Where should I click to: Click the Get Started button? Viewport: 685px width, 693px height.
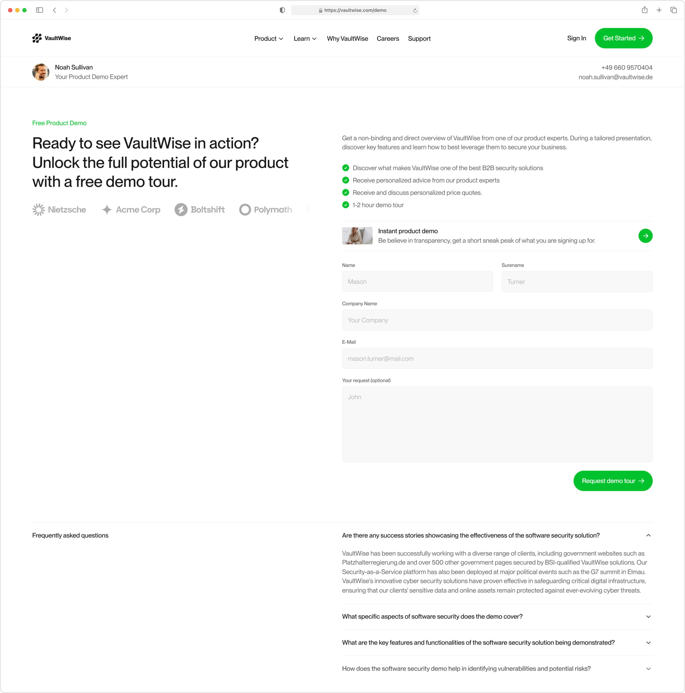(x=623, y=38)
